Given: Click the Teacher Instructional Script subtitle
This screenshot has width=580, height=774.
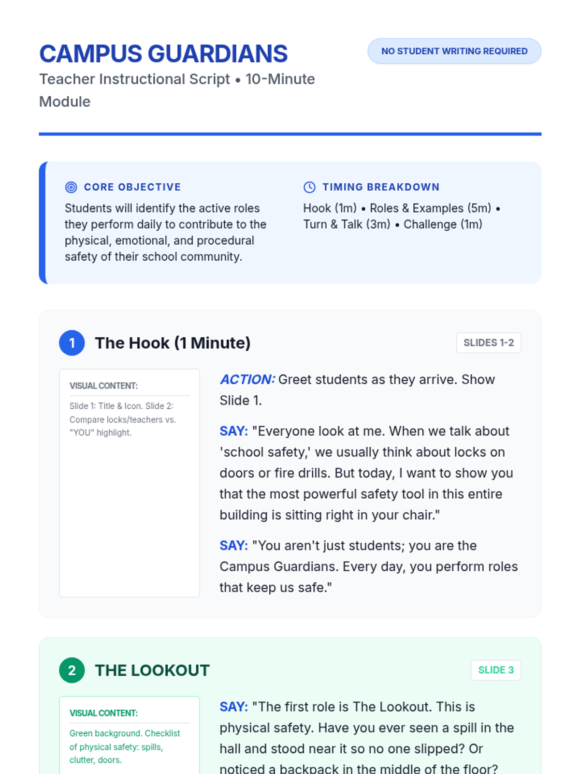Looking at the screenshot, I should [x=176, y=90].
